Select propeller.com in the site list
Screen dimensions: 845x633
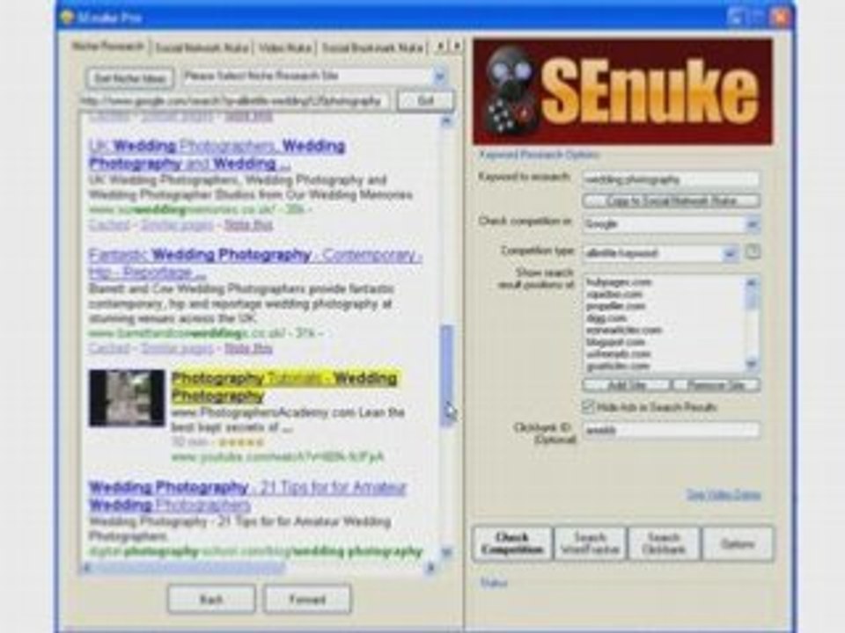[616, 306]
